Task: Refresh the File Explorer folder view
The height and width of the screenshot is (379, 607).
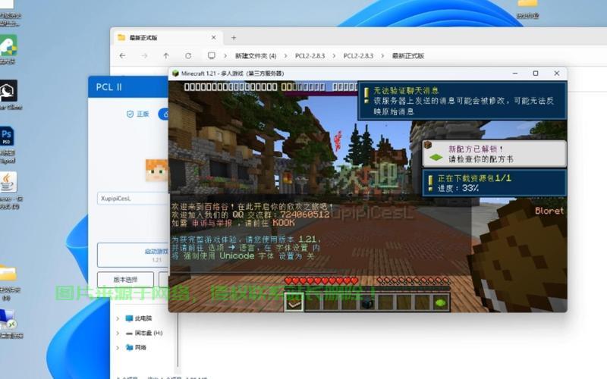Action: point(188,55)
